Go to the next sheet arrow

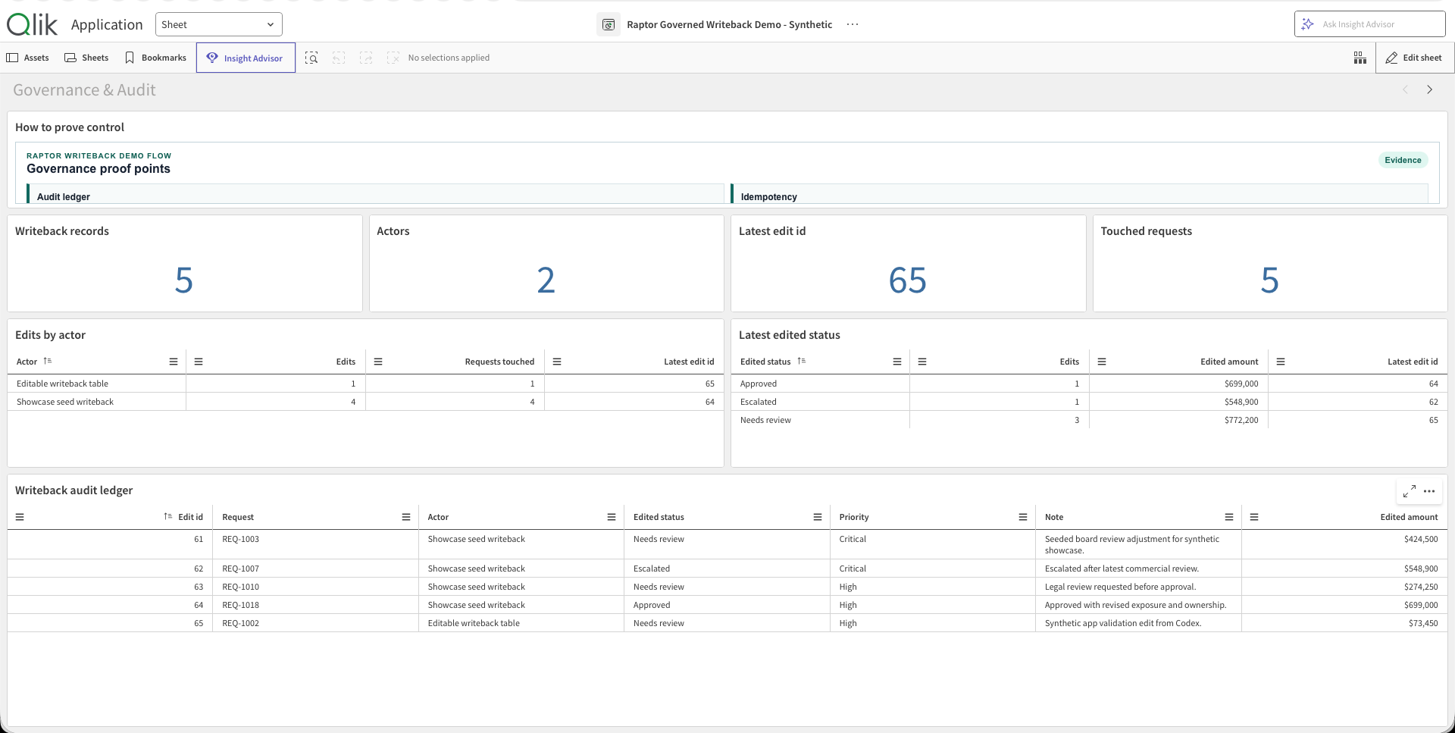tap(1430, 89)
